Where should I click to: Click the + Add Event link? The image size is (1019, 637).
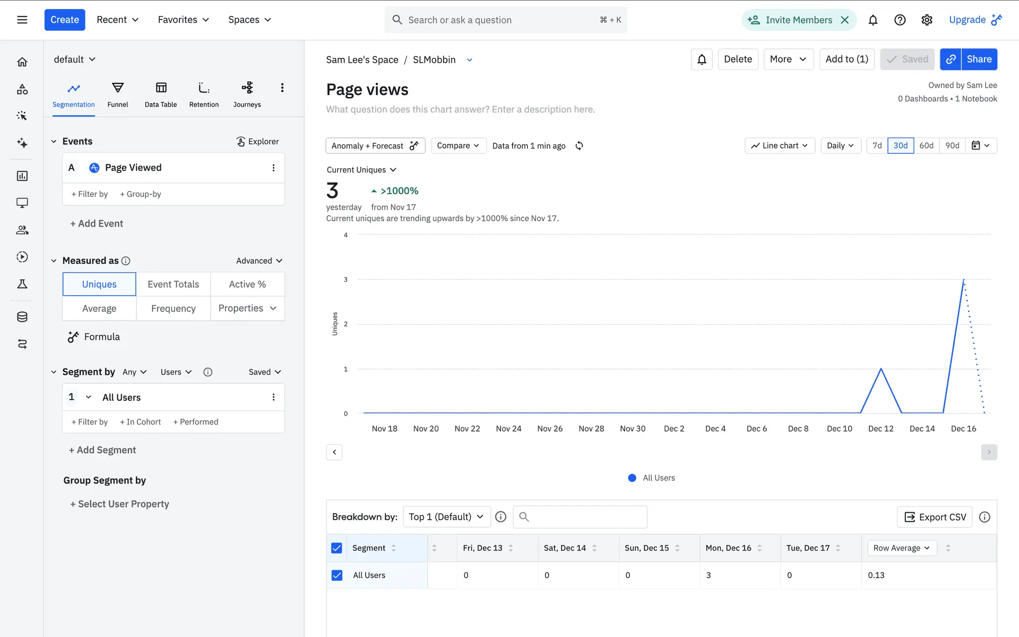[x=97, y=223]
